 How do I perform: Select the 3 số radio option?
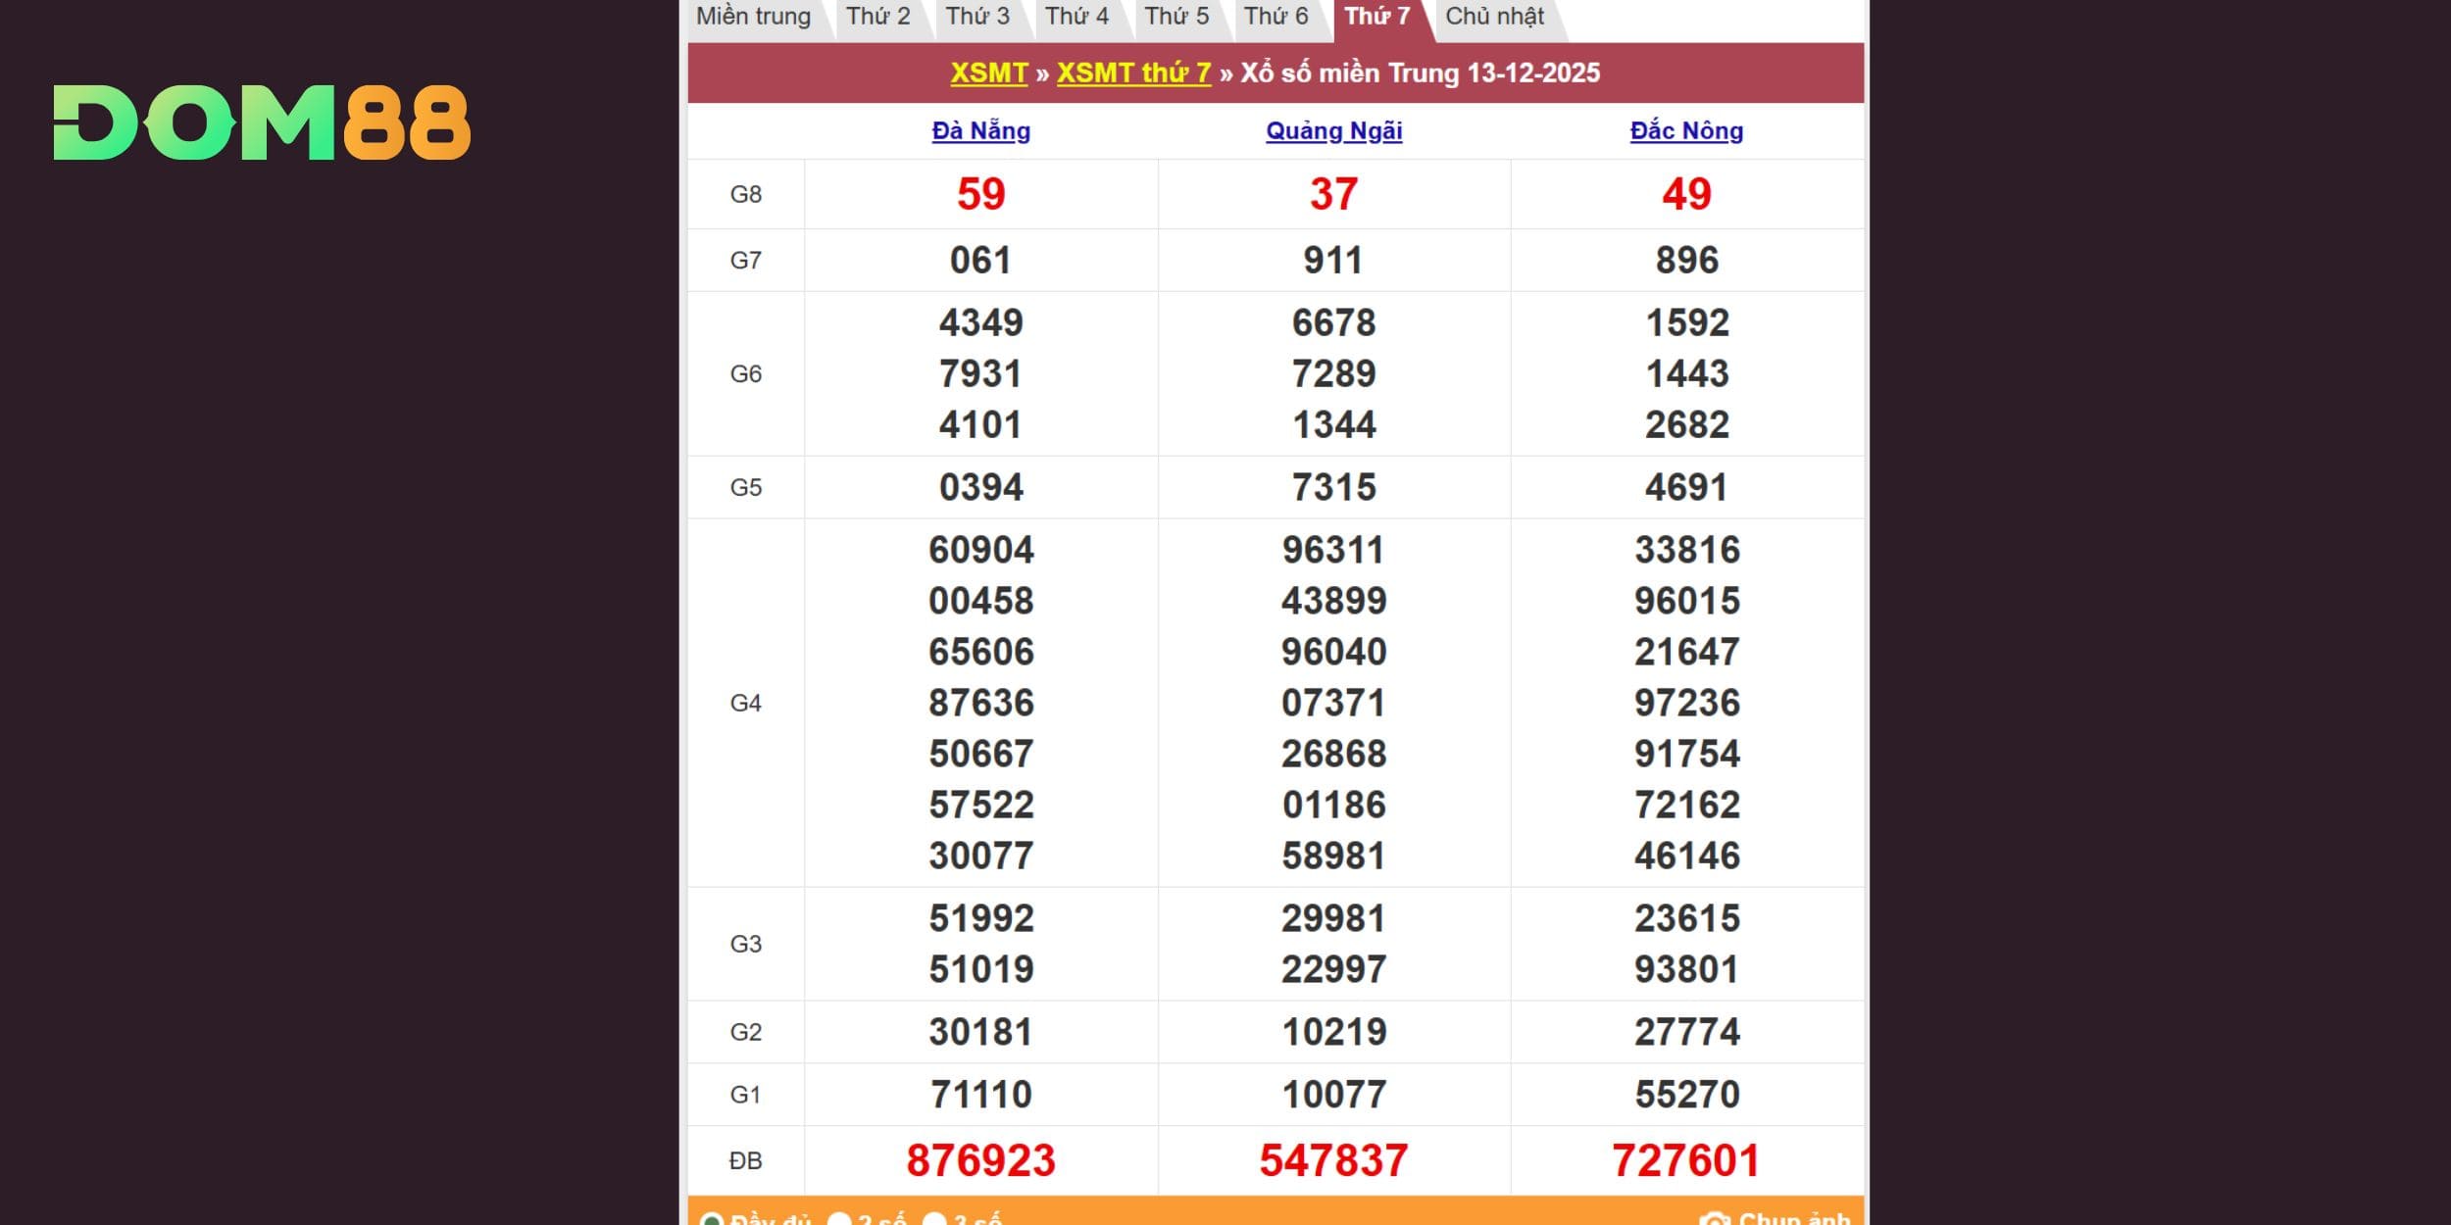click(935, 1220)
